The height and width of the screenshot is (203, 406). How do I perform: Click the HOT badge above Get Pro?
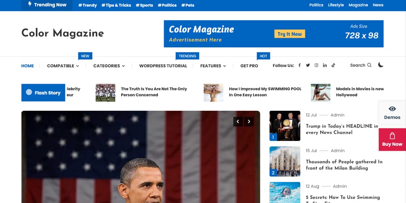click(x=263, y=56)
